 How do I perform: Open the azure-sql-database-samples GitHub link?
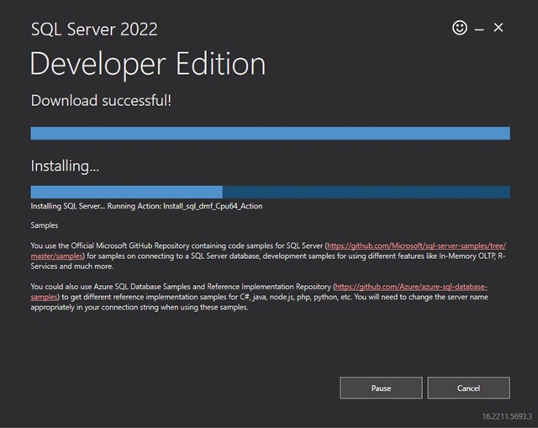411,287
